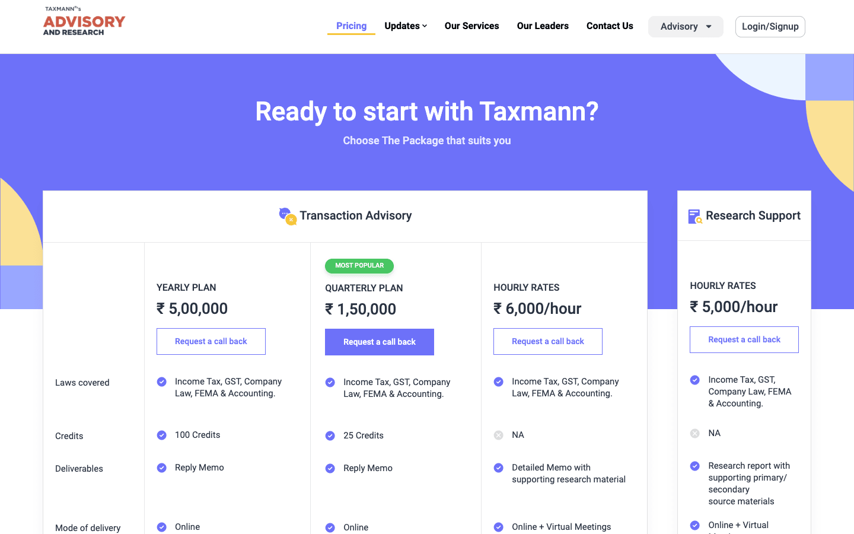854x534 pixels.
Task: Click the Deliverables row label
Action: click(79, 469)
